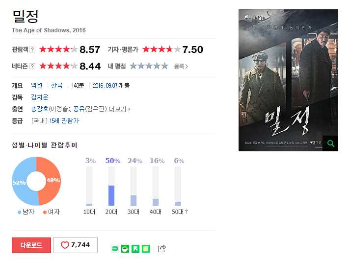350x261 pixels.
Task: Open the netizen rating help question mark
Action: click(x=32, y=66)
